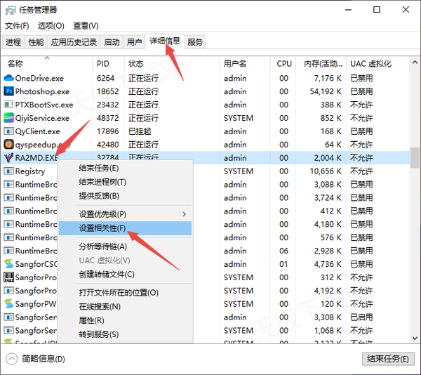
Task: Collapse to 简略信息 view
Action: 35,359
